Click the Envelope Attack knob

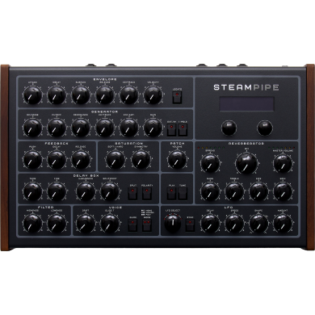point(32,95)
